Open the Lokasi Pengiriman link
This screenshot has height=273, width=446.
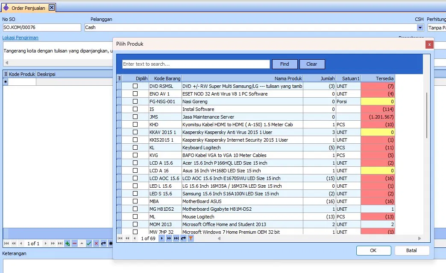click(20, 38)
